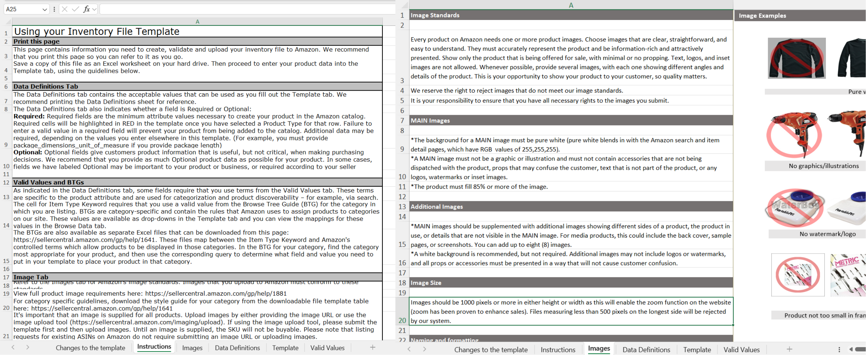Click 'The product must fill 85%' cell

click(x=571, y=187)
